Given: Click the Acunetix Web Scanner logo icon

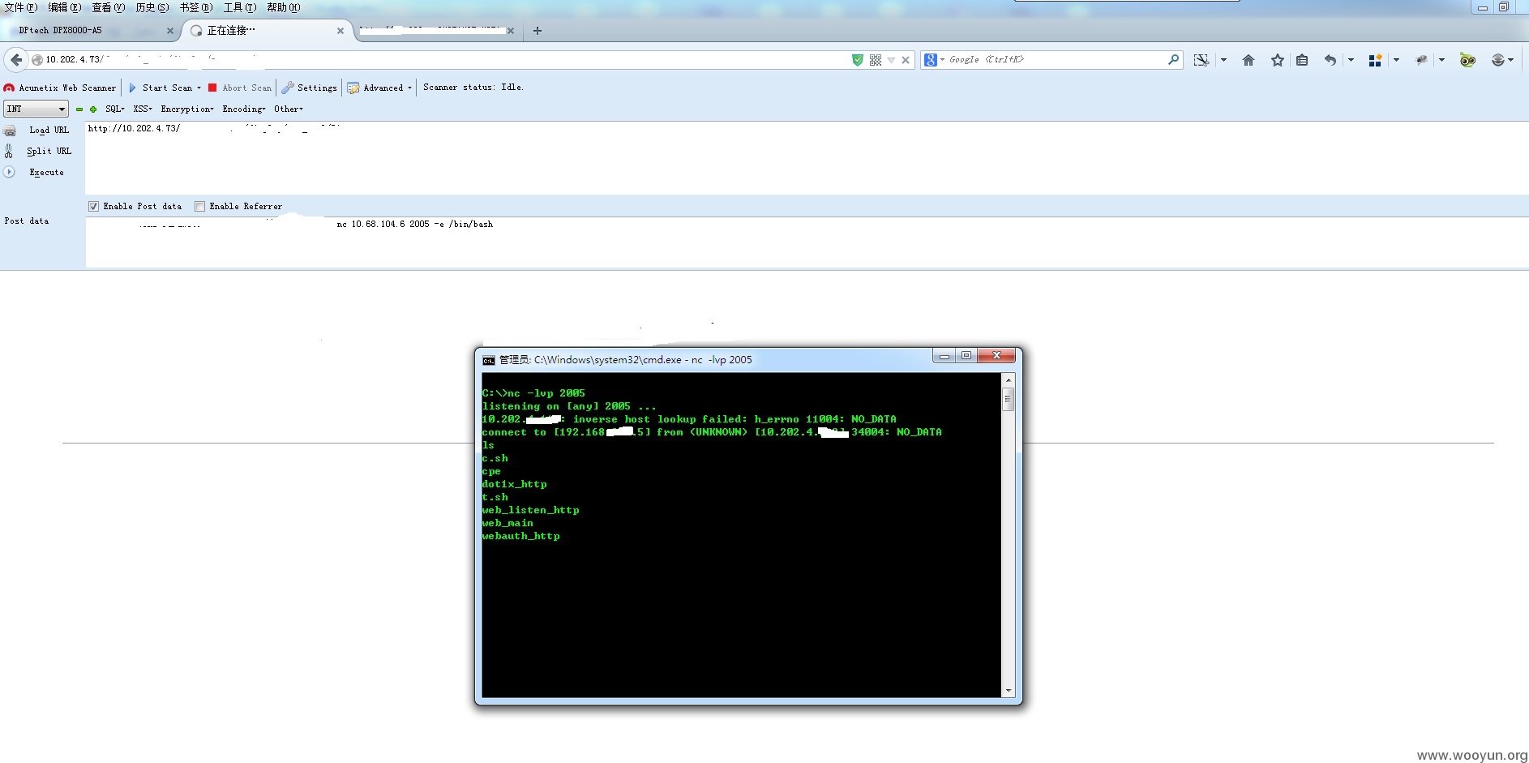Looking at the screenshot, I should [9, 88].
